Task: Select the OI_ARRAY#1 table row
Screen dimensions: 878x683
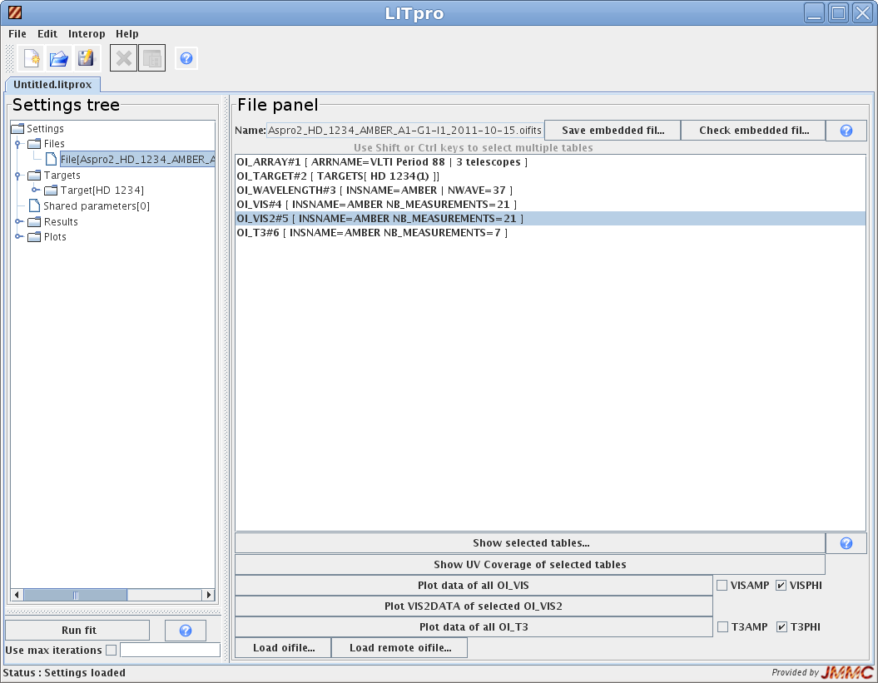Action: point(550,162)
